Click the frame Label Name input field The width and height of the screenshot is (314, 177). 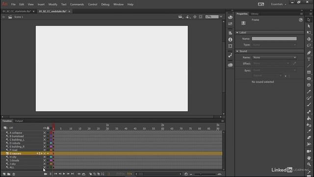coord(274,39)
